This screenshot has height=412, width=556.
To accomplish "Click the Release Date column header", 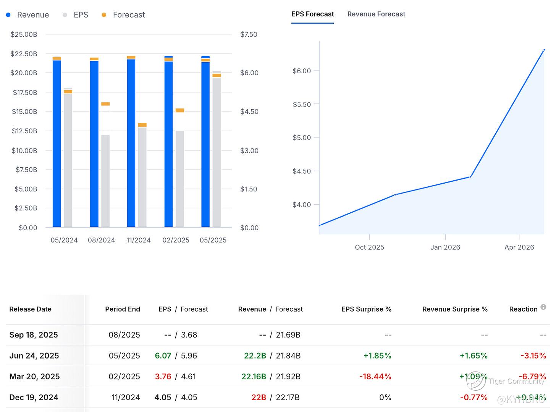I will [30, 309].
